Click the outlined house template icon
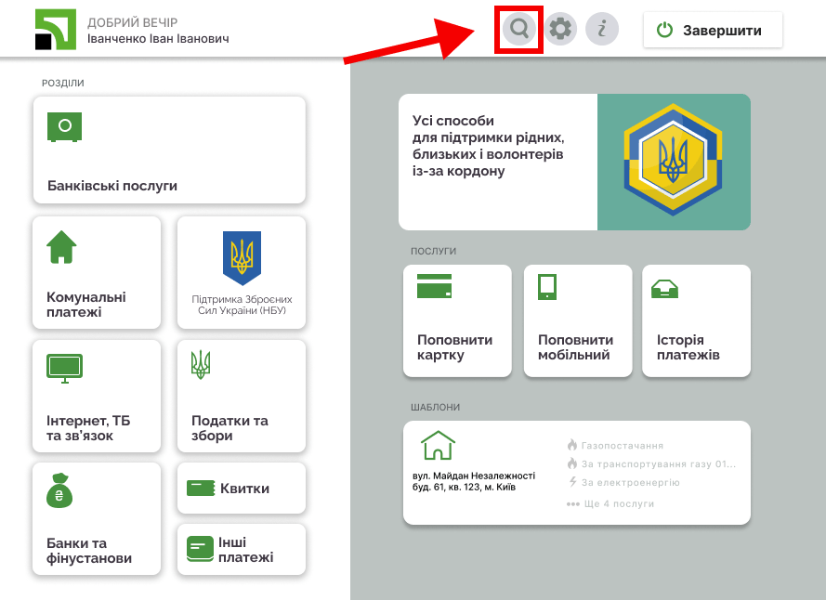826x600 pixels. tap(438, 446)
